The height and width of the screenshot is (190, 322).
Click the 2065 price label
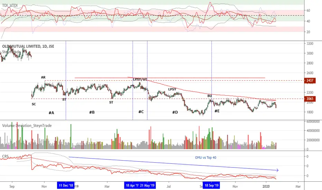[x=310, y=99]
